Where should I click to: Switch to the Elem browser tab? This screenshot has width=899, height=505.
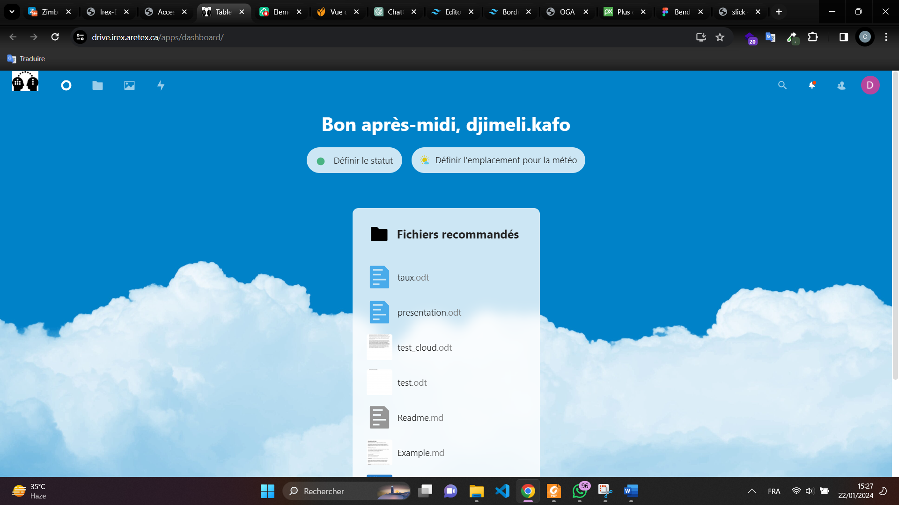tap(280, 12)
